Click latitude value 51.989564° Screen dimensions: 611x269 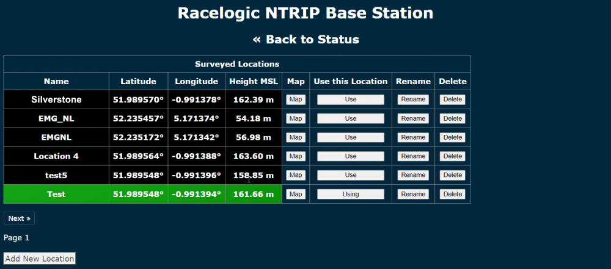(x=138, y=156)
